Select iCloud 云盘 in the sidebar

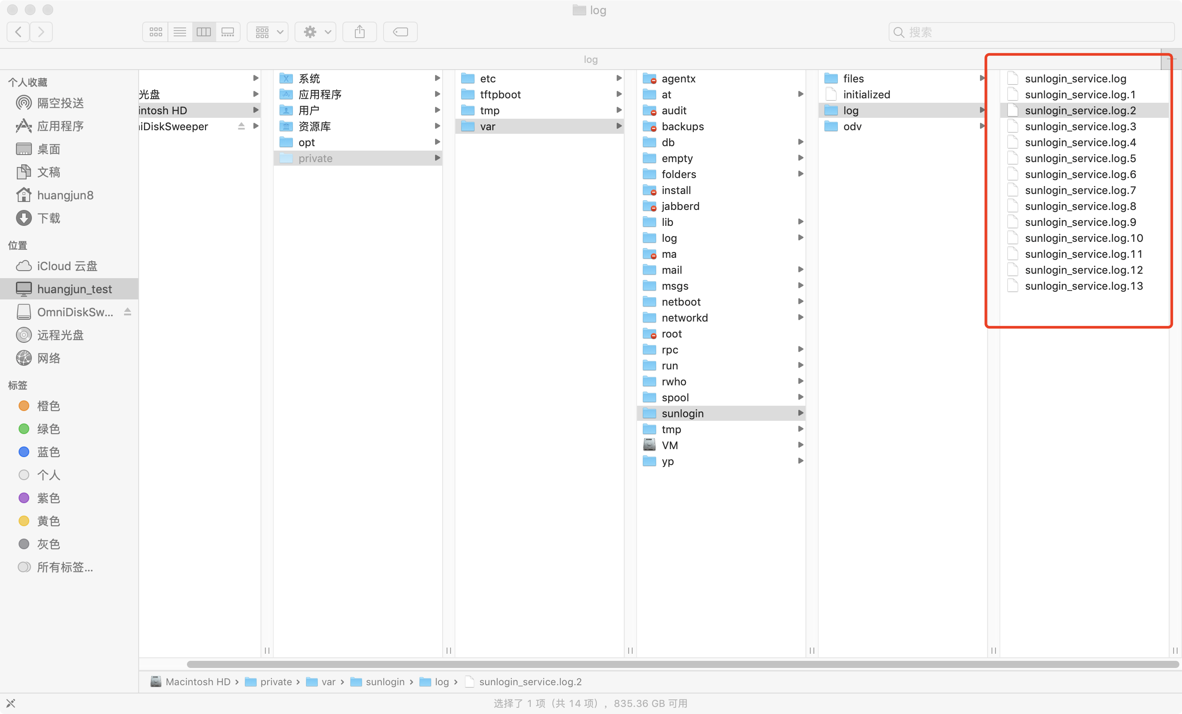[67, 265]
